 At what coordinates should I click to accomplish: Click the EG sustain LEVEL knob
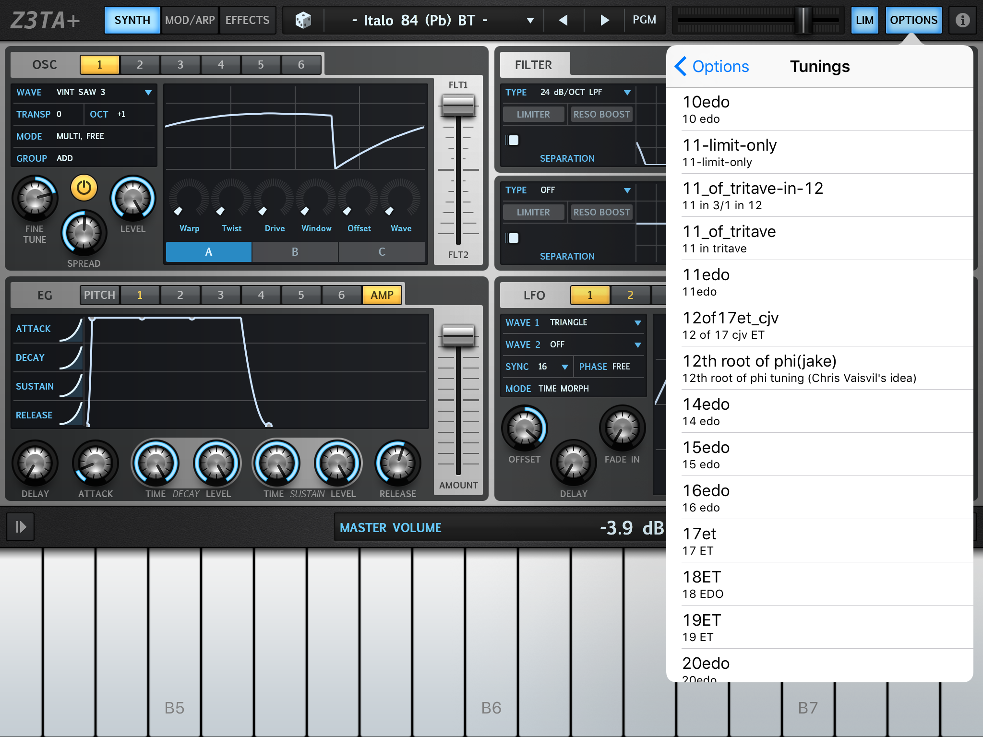point(337,464)
